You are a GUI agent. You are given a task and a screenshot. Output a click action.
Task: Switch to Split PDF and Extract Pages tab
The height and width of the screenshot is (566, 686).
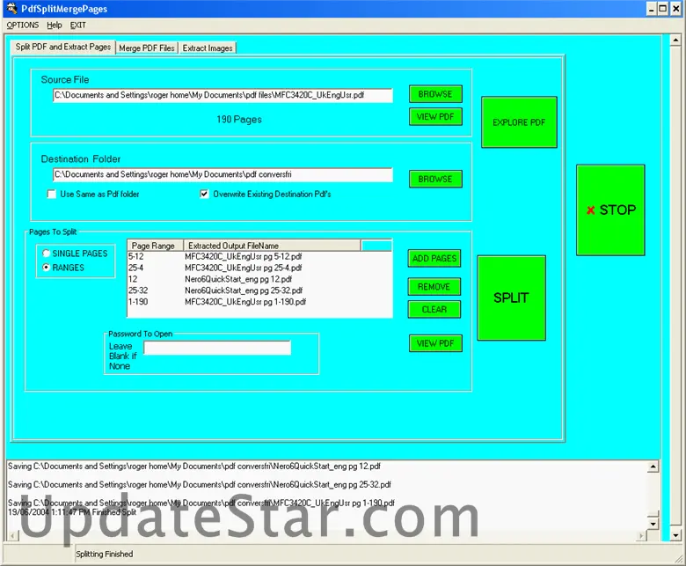click(x=63, y=47)
